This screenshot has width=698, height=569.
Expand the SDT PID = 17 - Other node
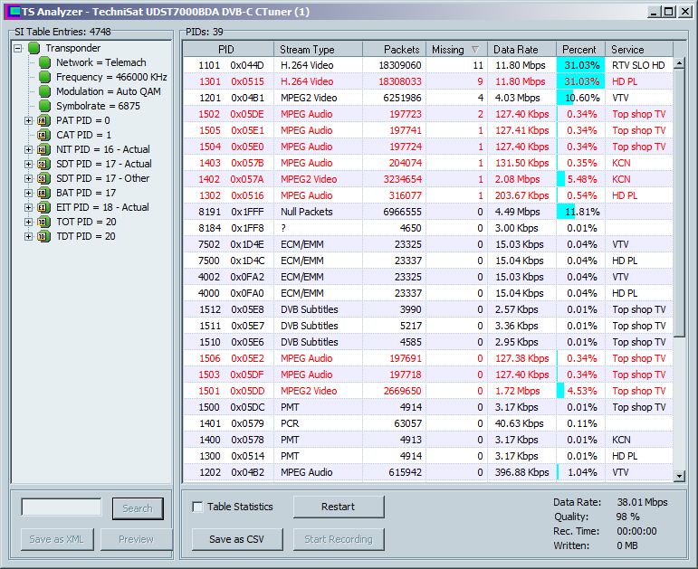(28, 178)
